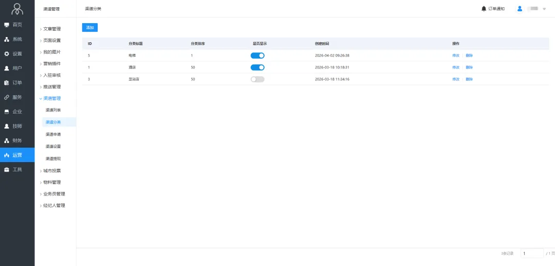Turn off display toggle for 酒店 row
The height and width of the screenshot is (266, 555).
click(257, 67)
